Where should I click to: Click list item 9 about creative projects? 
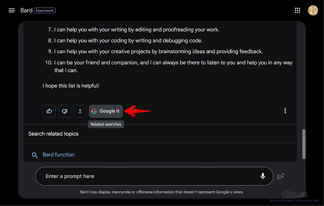[x=156, y=51]
